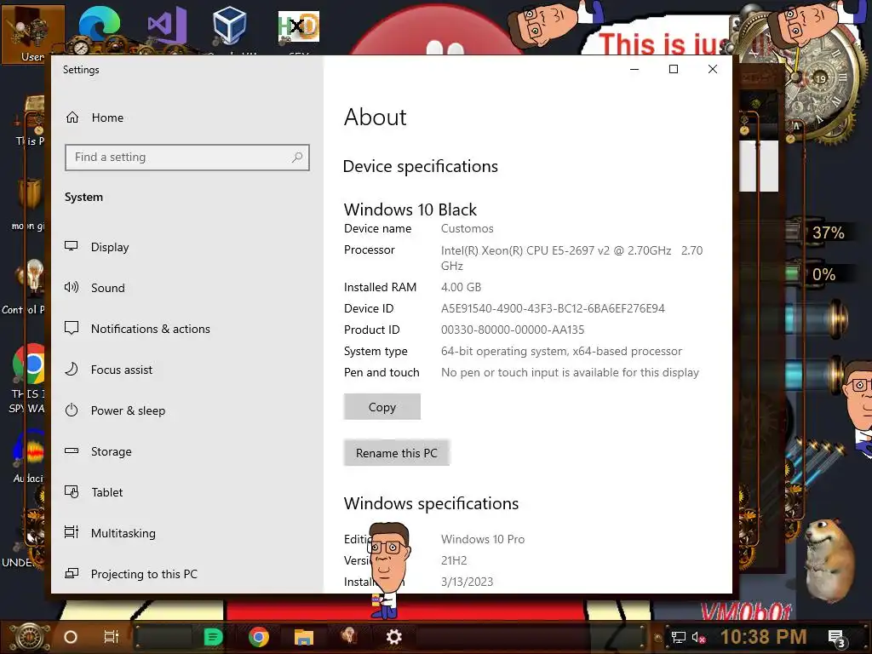872x654 pixels.
Task: Click the Product ID value 00330-80000-00000-AA135
Action: click(x=513, y=330)
